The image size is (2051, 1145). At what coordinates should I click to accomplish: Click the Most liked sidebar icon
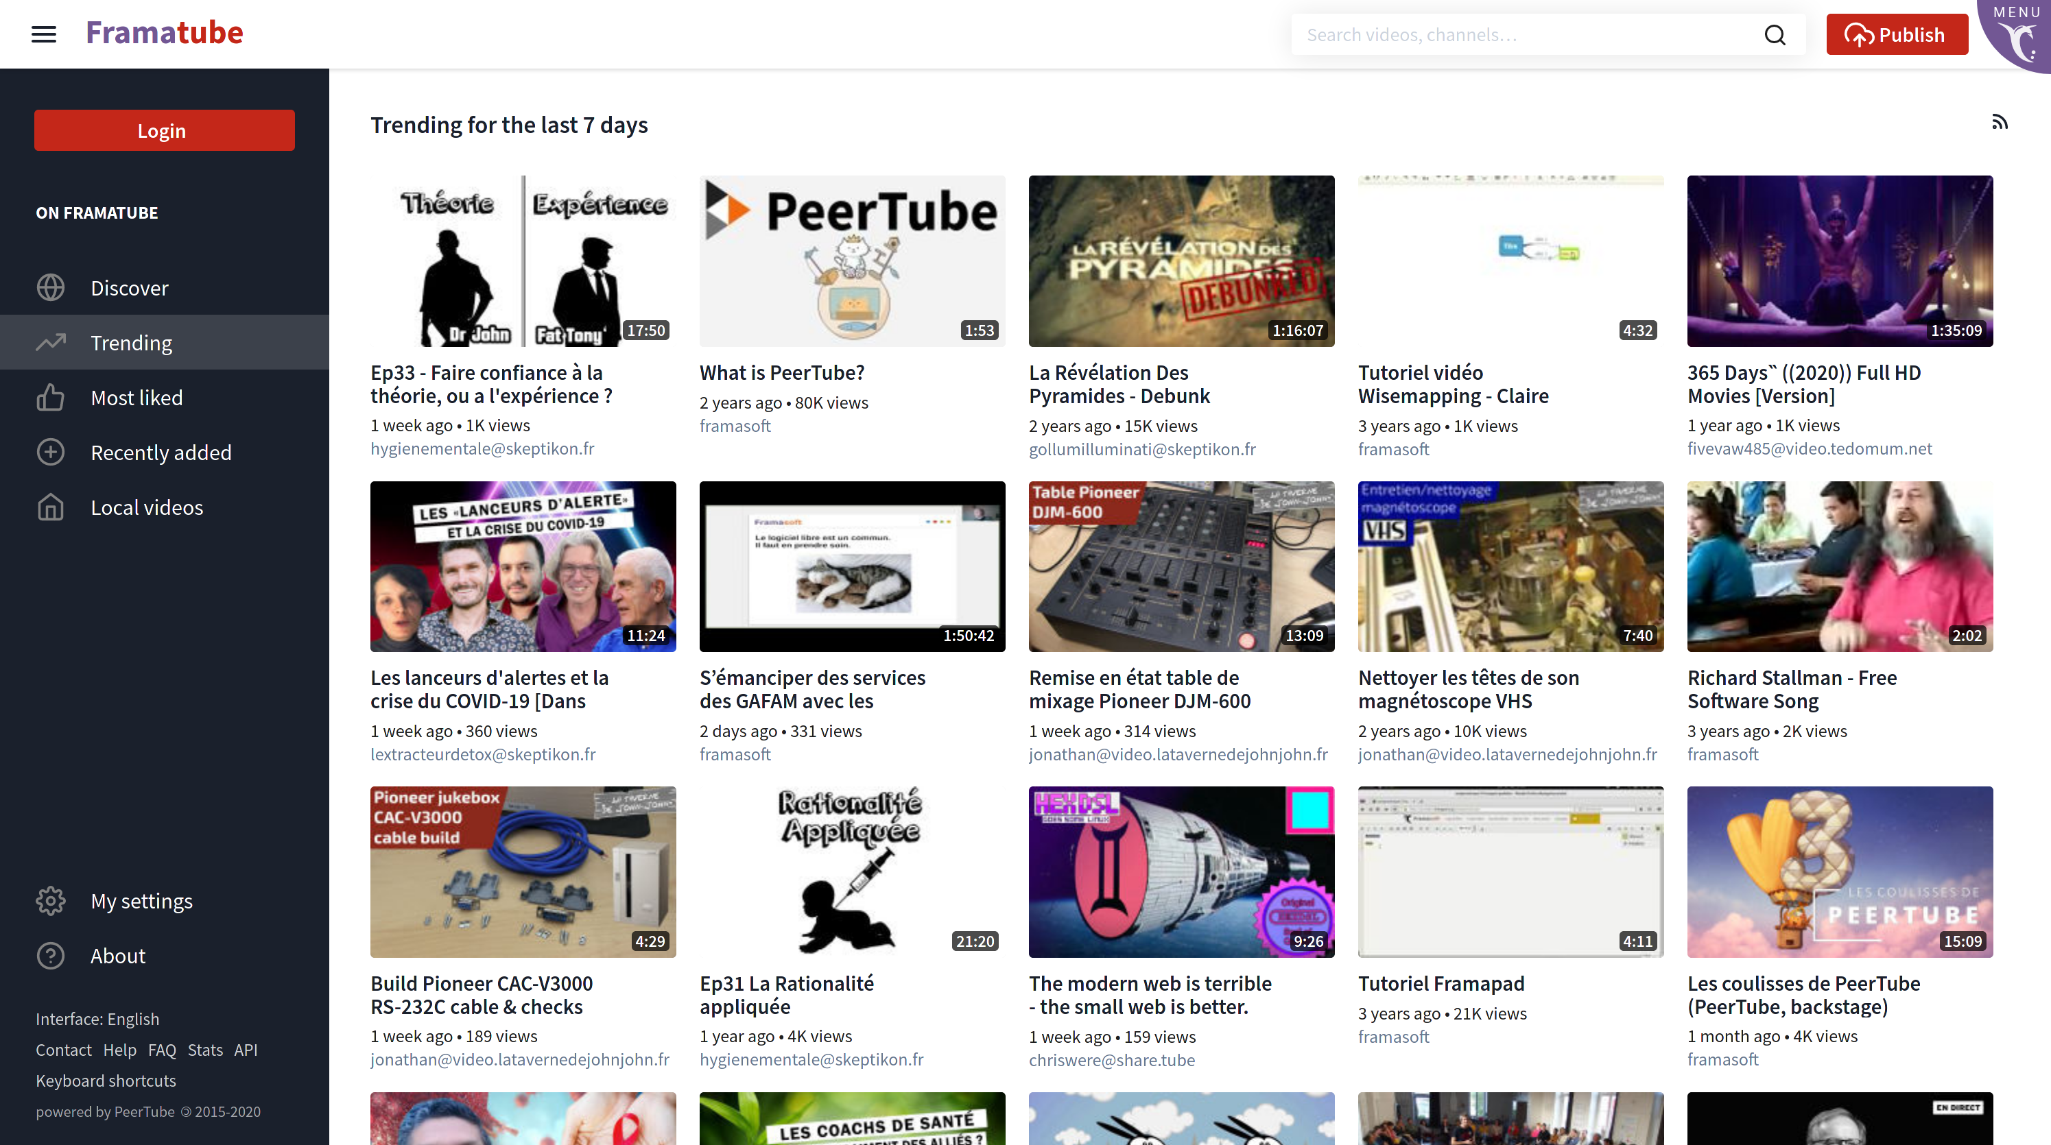[49, 397]
